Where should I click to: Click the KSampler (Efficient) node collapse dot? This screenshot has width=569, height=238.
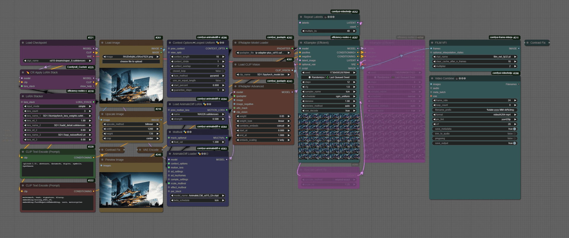(301, 43)
